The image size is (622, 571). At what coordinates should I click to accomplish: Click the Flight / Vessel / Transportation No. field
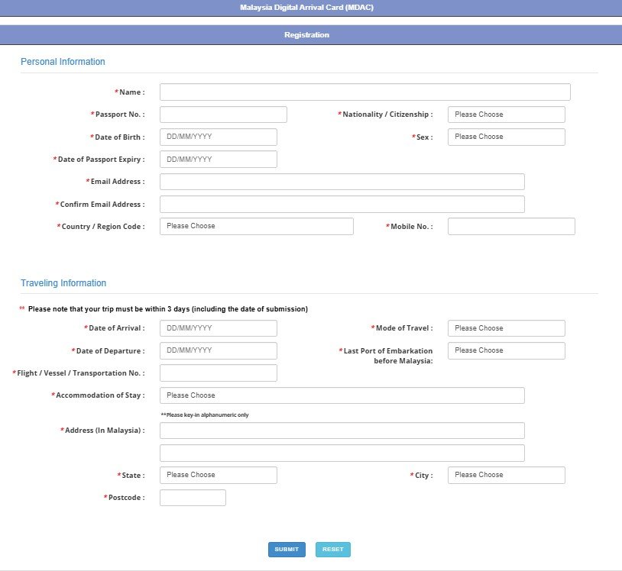tap(218, 373)
